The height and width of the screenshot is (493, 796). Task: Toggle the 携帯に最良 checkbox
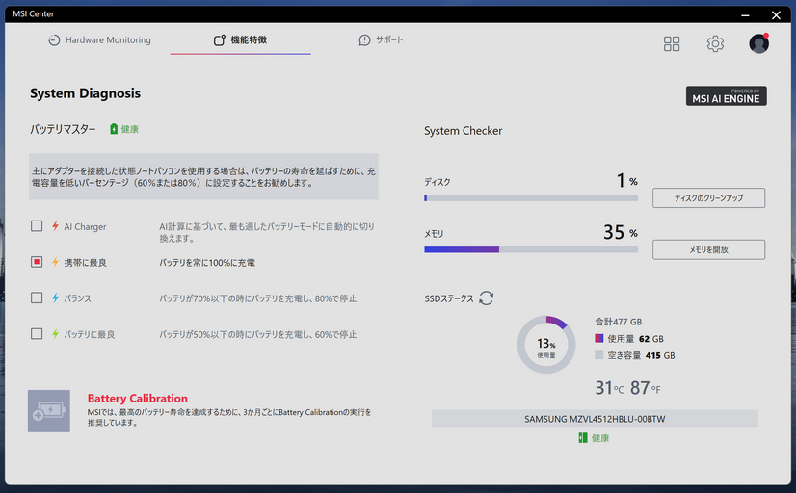tap(37, 262)
